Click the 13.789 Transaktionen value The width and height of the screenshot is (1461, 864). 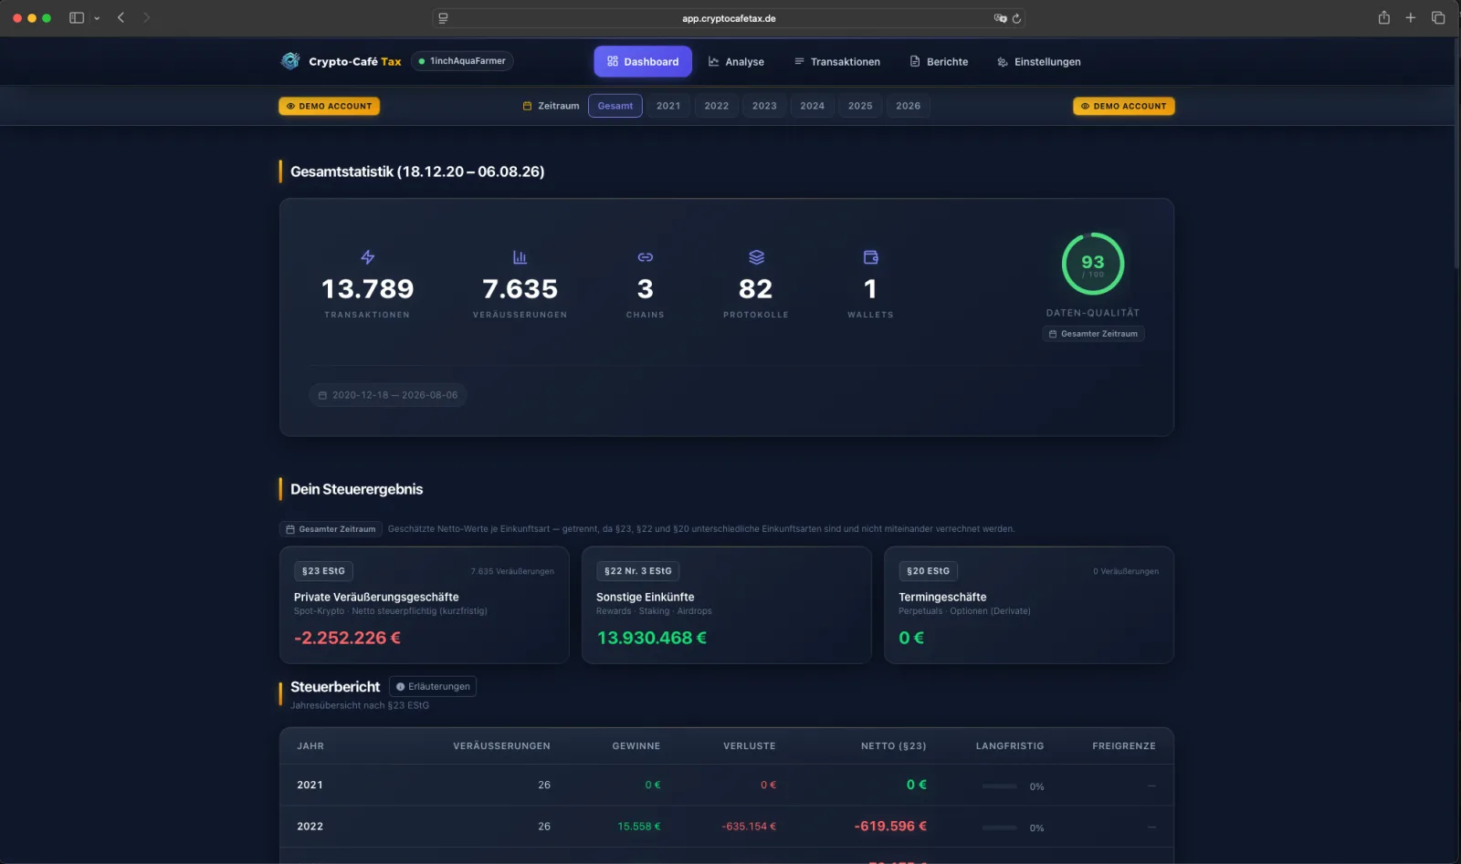pyautogui.click(x=367, y=289)
